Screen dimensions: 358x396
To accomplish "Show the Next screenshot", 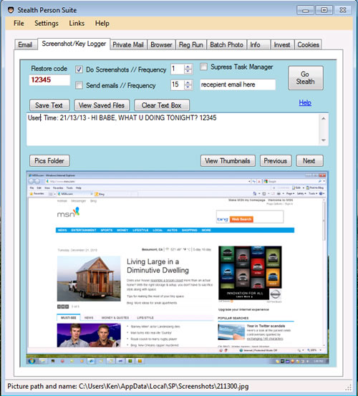I will [x=309, y=161].
